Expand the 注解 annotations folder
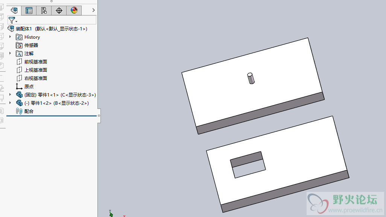Image resolution: width=386 pixels, height=217 pixels. click(10, 53)
